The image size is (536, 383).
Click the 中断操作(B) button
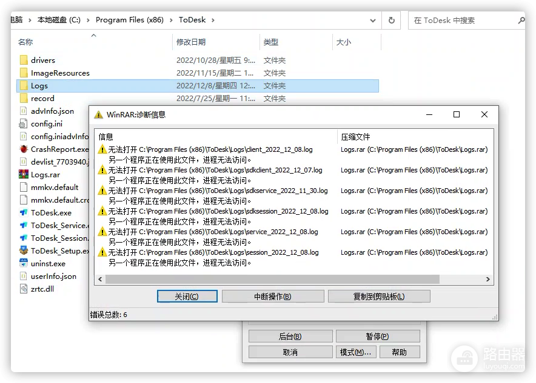point(273,296)
